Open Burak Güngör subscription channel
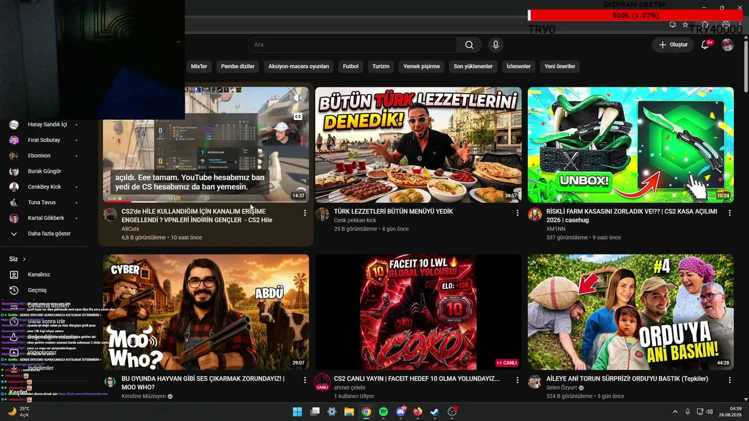The width and height of the screenshot is (749, 421). pos(44,171)
